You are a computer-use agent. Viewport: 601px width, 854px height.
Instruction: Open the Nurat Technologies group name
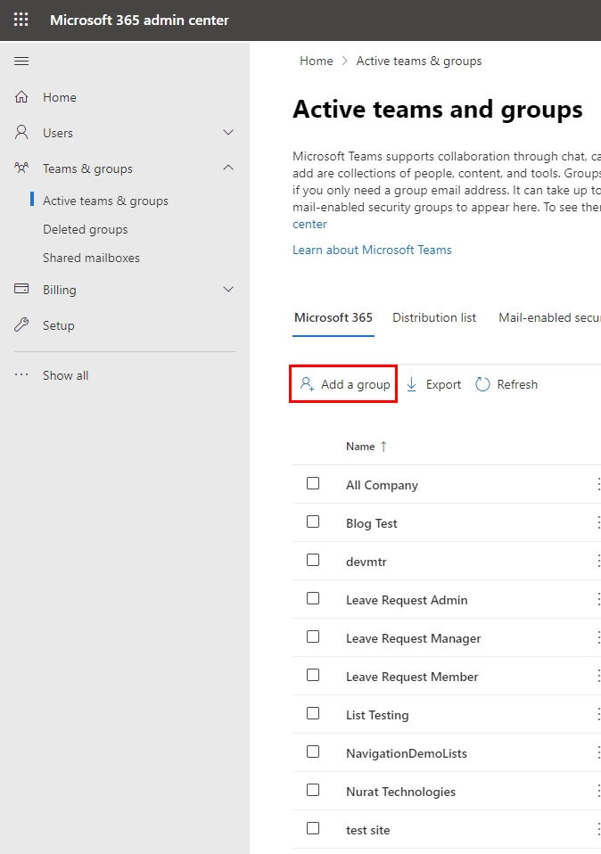pyautogui.click(x=400, y=792)
